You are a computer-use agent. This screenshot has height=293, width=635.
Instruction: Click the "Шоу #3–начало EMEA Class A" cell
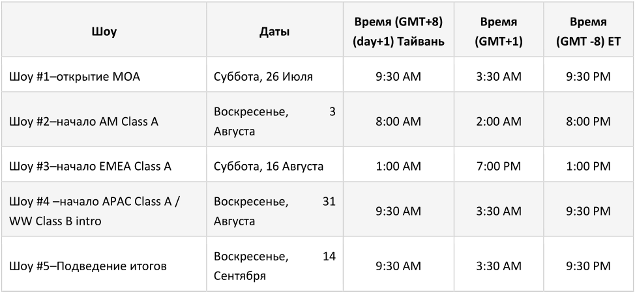(90, 166)
